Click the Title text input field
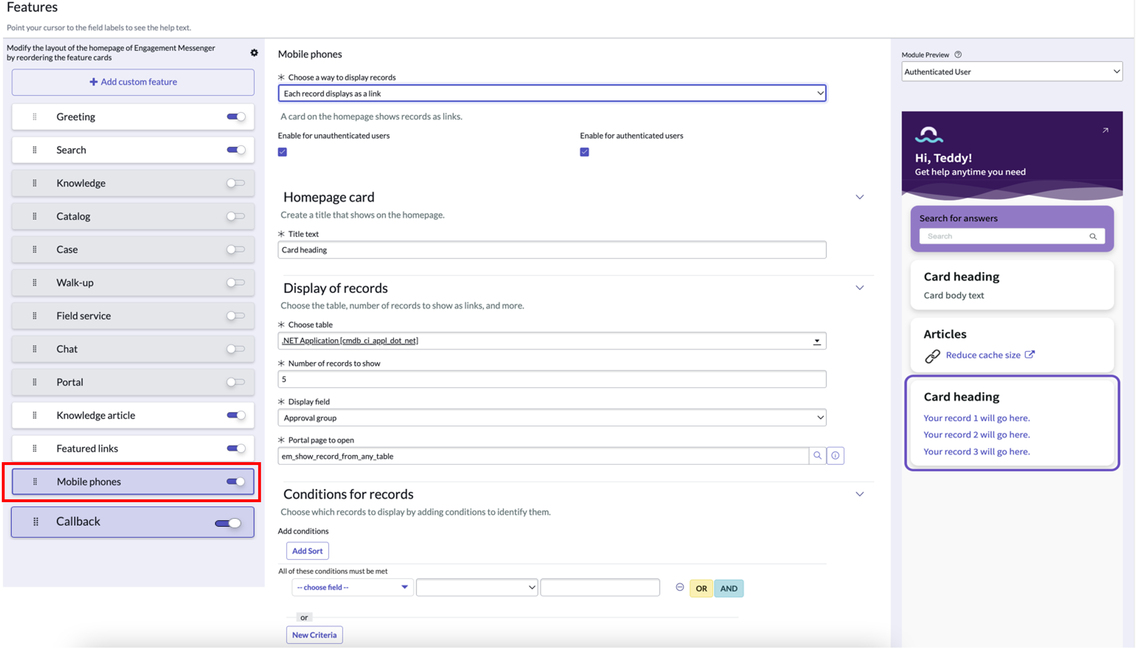Image resolution: width=1136 pixels, height=648 pixels. pyautogui.click(x=552, y=250)
